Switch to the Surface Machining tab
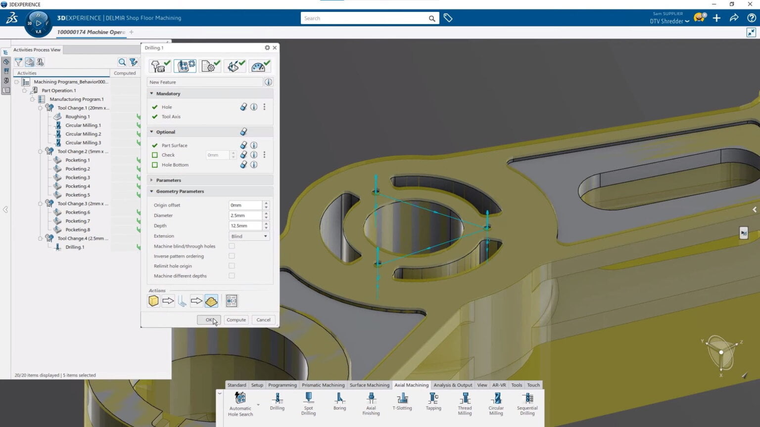 [x=369, y=385]
